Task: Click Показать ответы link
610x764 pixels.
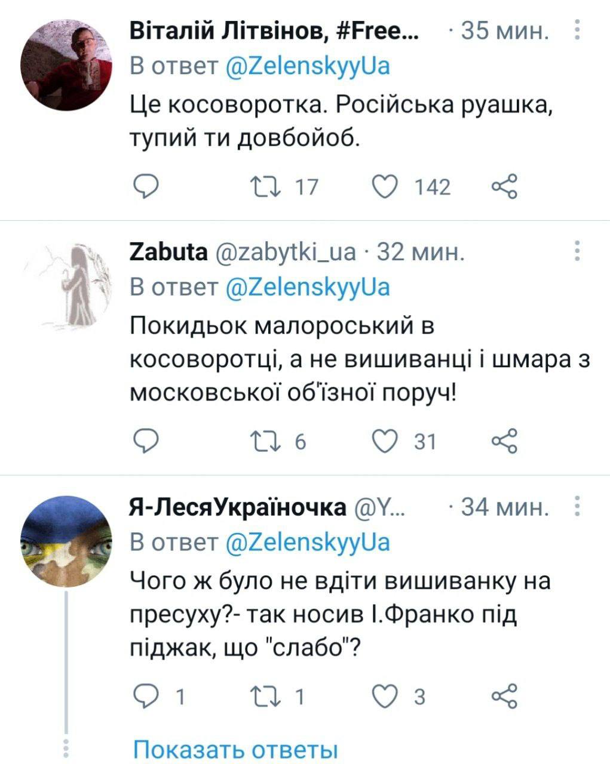Action: pos(235,750)
